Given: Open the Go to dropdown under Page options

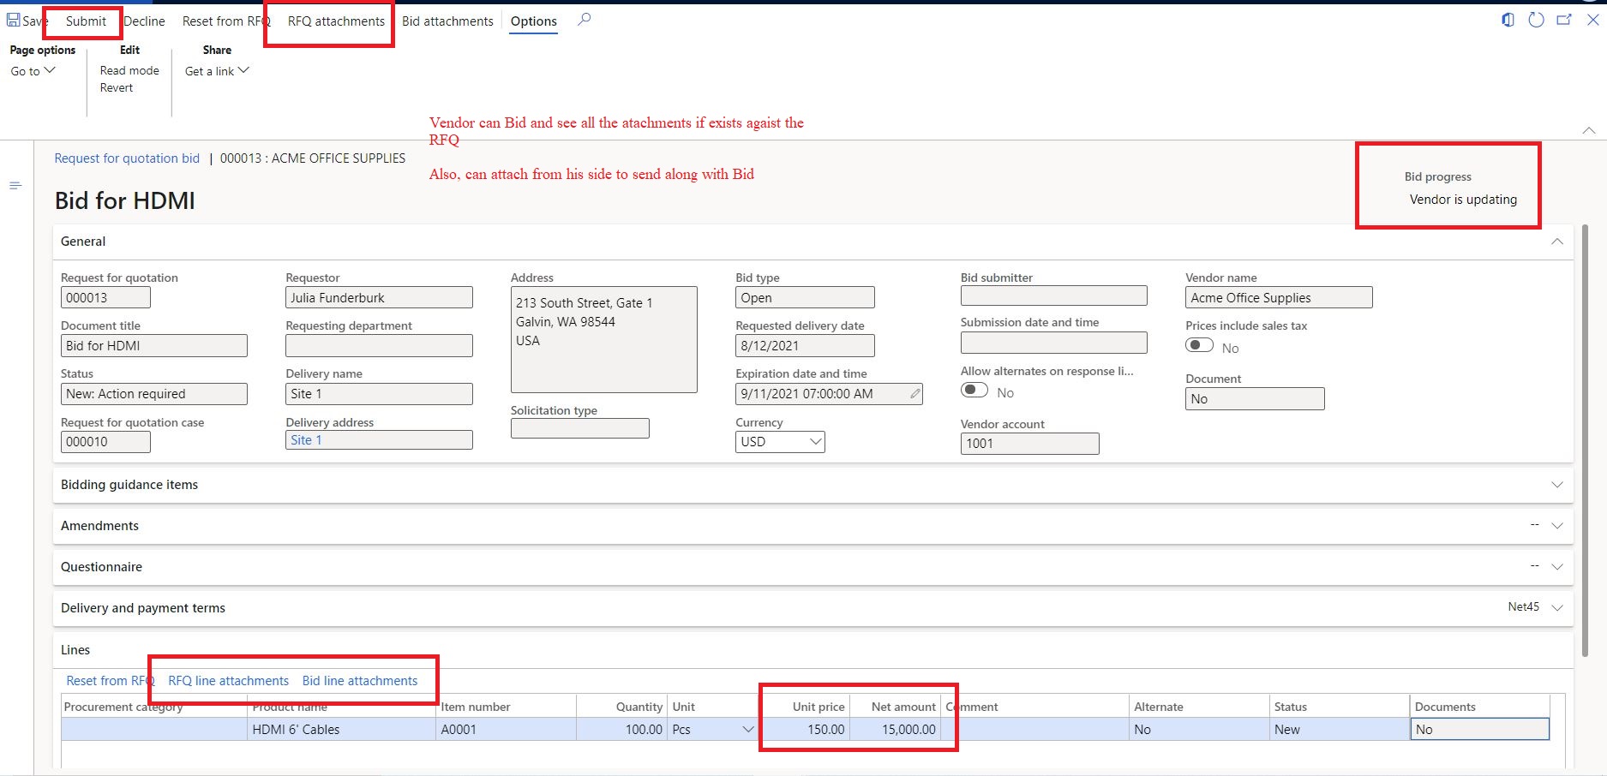Looking at the screenshot, I should [33, 71].
